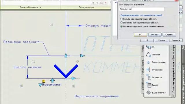
Task: Select the Выбор lookup parameter tool
Action: (152, 85)
